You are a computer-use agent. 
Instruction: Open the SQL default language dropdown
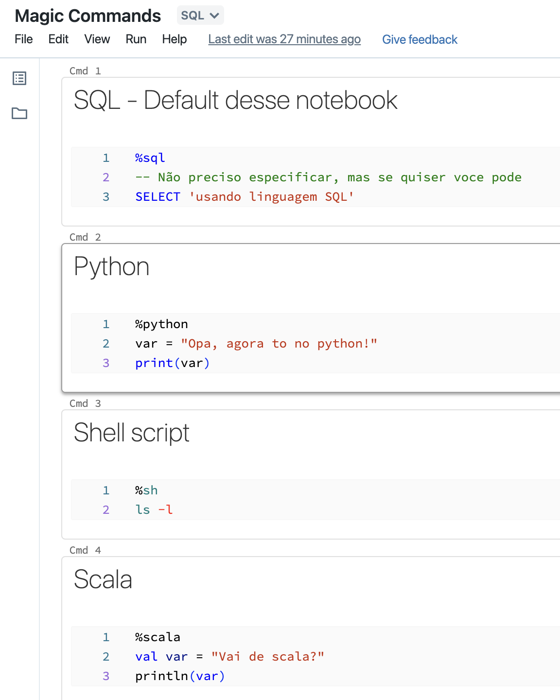click(200, 16)
